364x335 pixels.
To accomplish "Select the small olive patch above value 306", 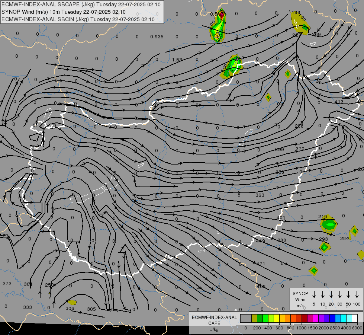I will 72,303.
